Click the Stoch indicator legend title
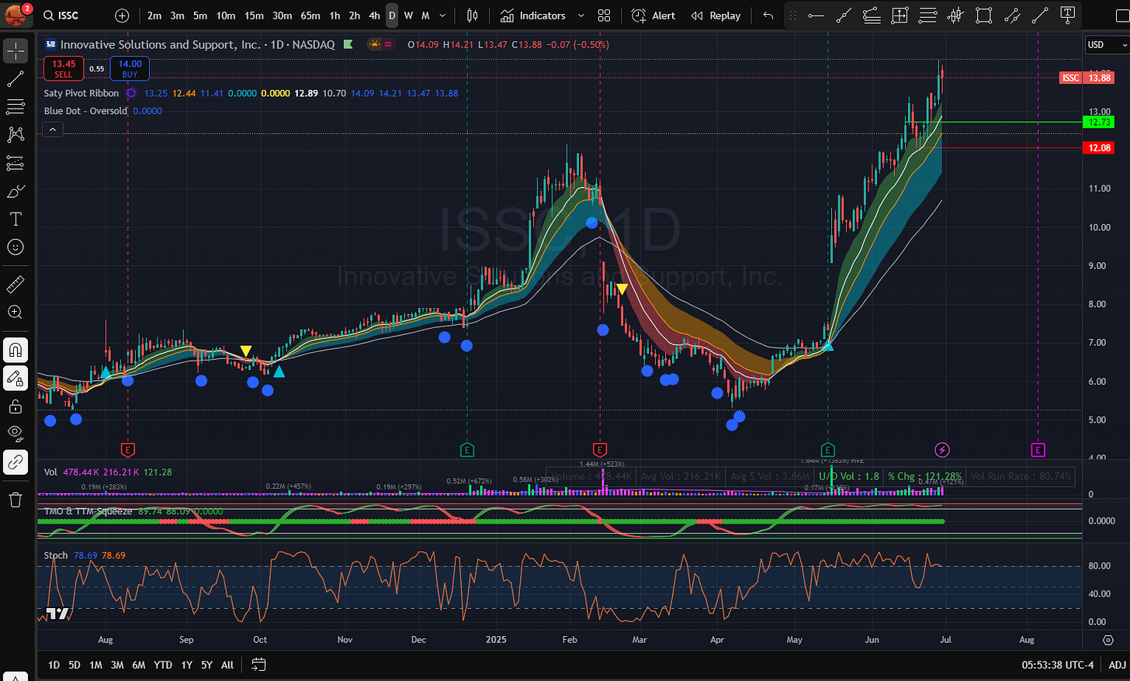The height and width of the screenshot is (681, 1130). point(56,555)
